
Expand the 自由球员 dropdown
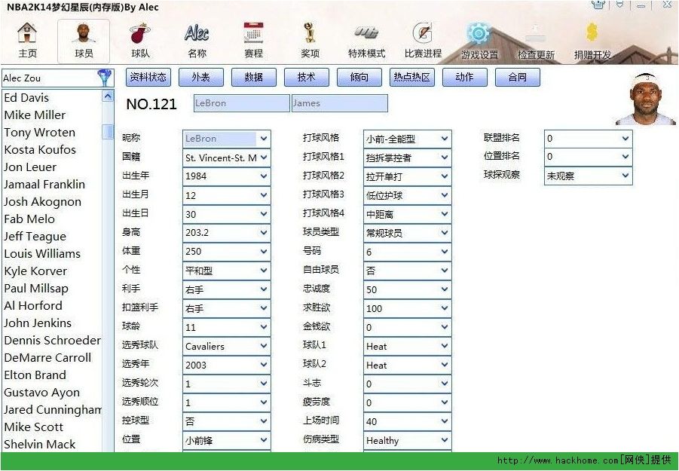click(445, 270)
